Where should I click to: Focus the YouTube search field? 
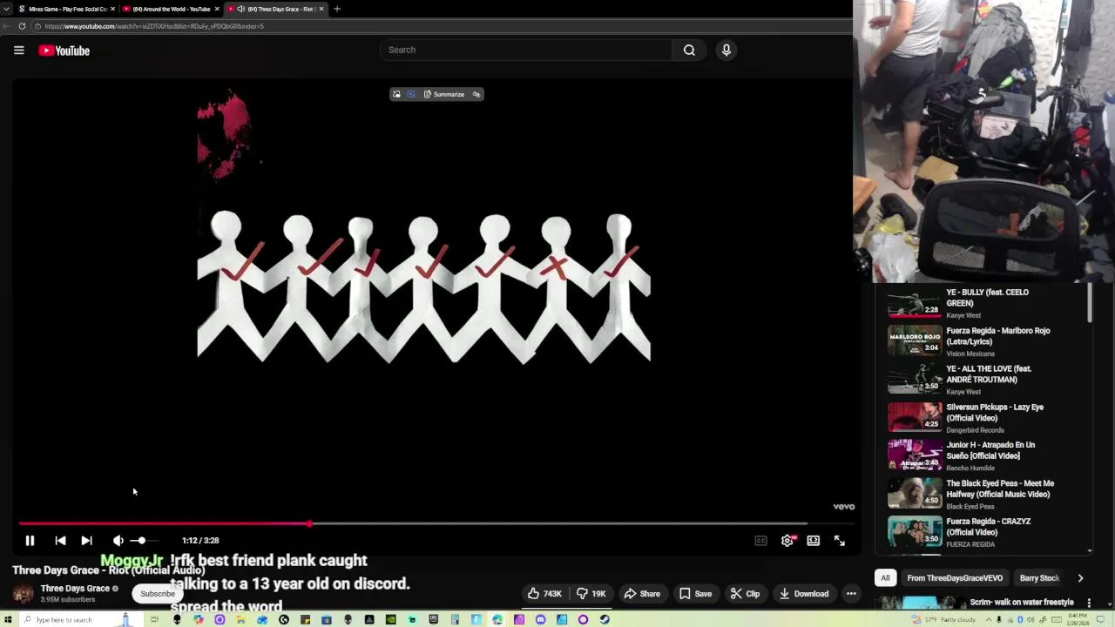pos(526,50)
